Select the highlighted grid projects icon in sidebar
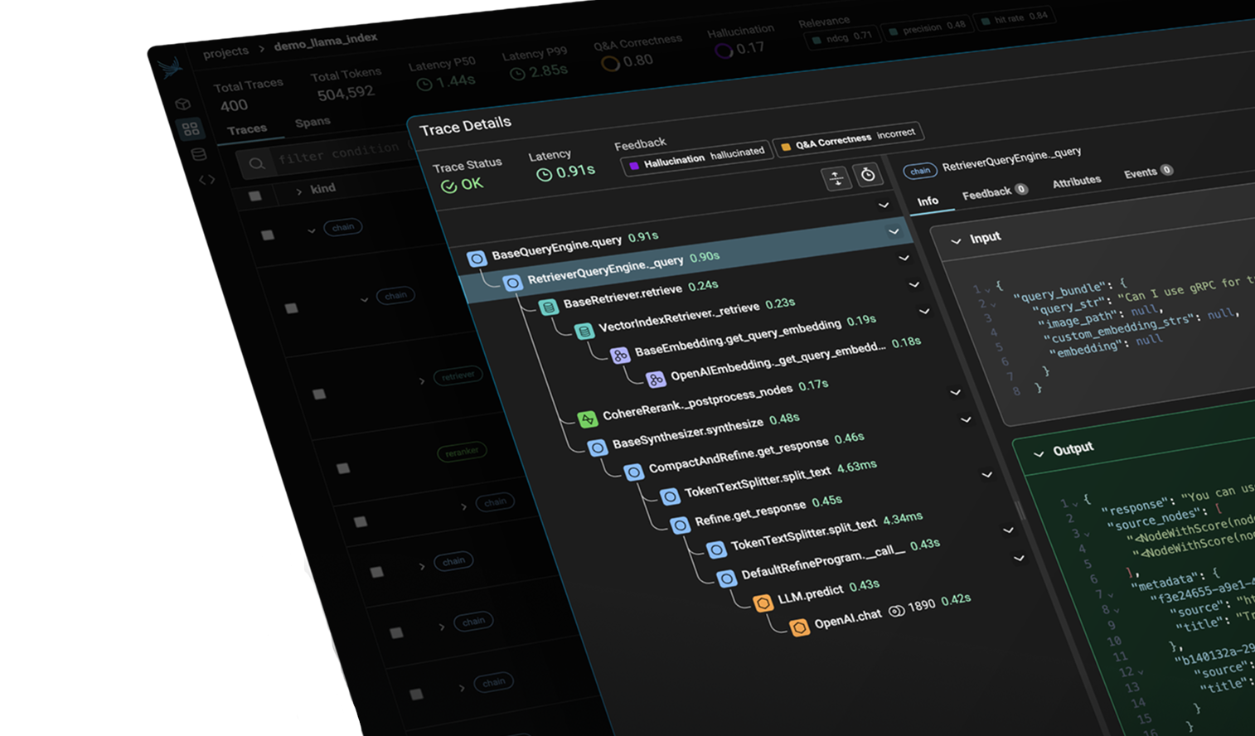Screen dimensions: 1255x736 pos(191,128)
